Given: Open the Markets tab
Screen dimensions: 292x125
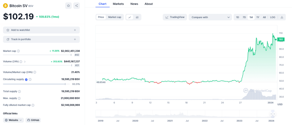Looking at the screenshot, I should (x=118, y=4).
